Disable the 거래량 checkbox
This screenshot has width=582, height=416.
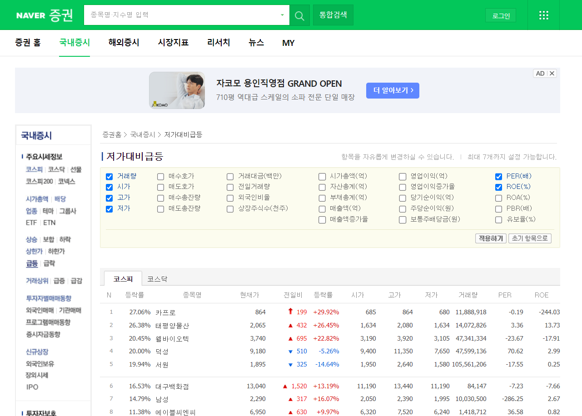pos(109,176)
